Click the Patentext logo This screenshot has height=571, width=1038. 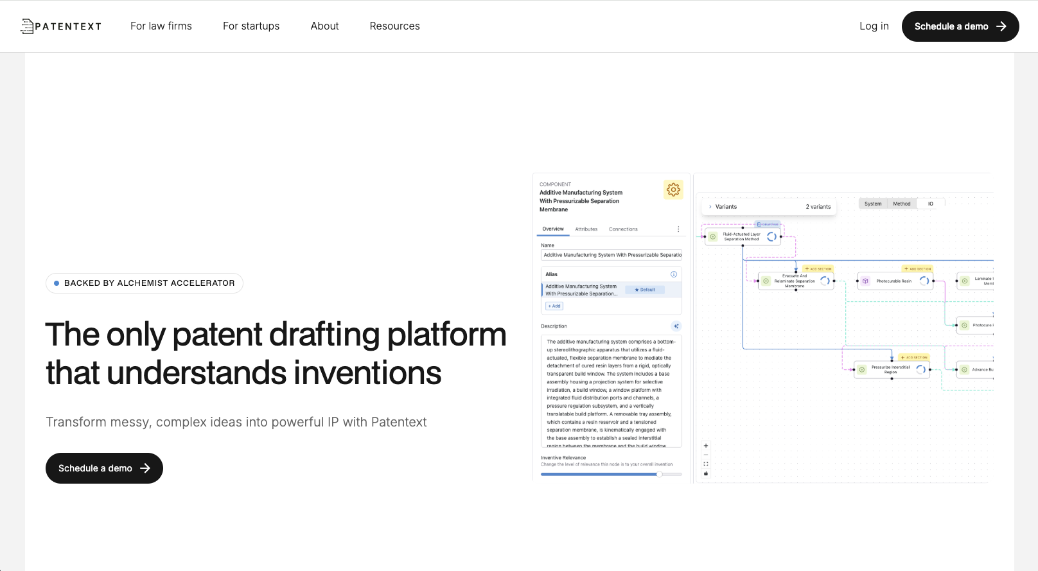point(61,26)
